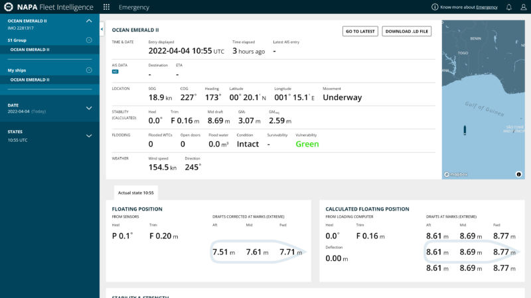Click the 00° 20.1' N latitude value
This screenshot has width=531, height=298.
[x=248, y=97]
